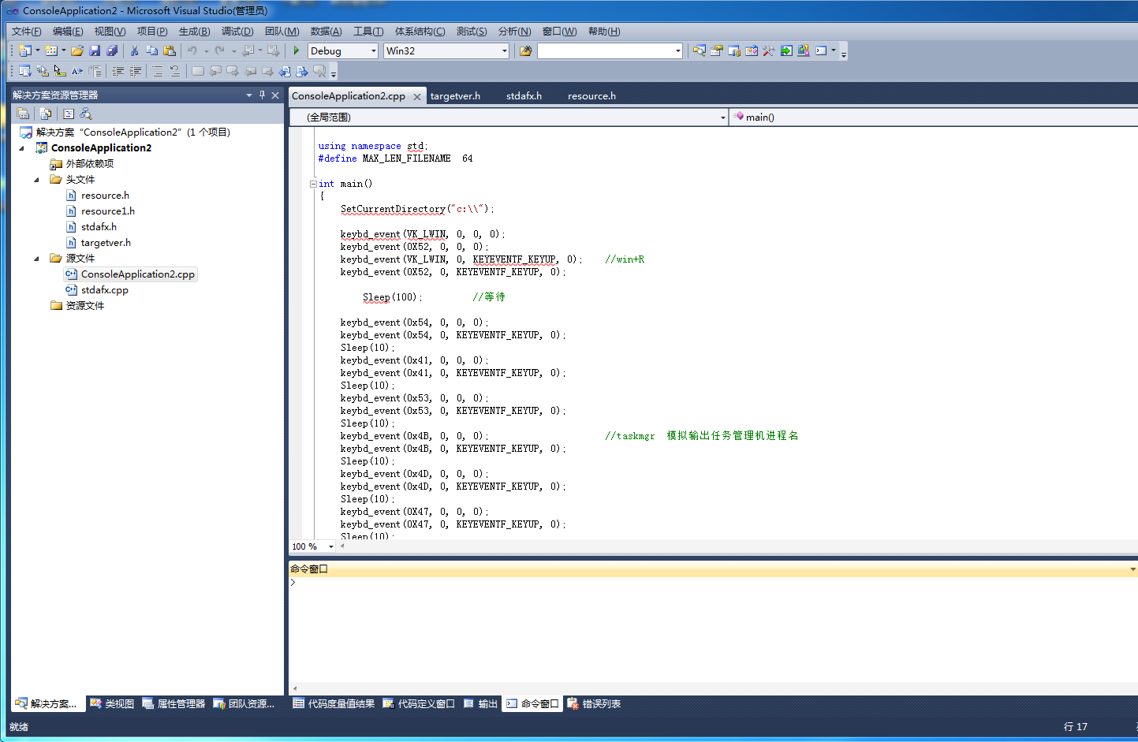Image resolution: width=1138 pixels, height=742 pixels.
Task: Start debugging with the green play icon
Action: point(297,50)
